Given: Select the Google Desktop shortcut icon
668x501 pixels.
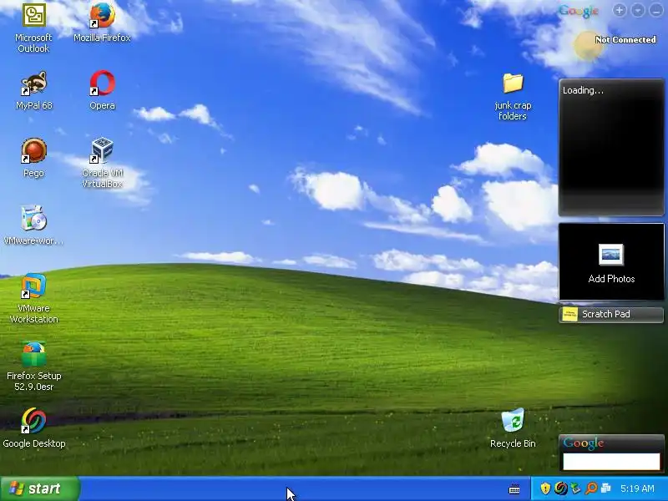Looking at the screenshot, I should pos(33,421).
